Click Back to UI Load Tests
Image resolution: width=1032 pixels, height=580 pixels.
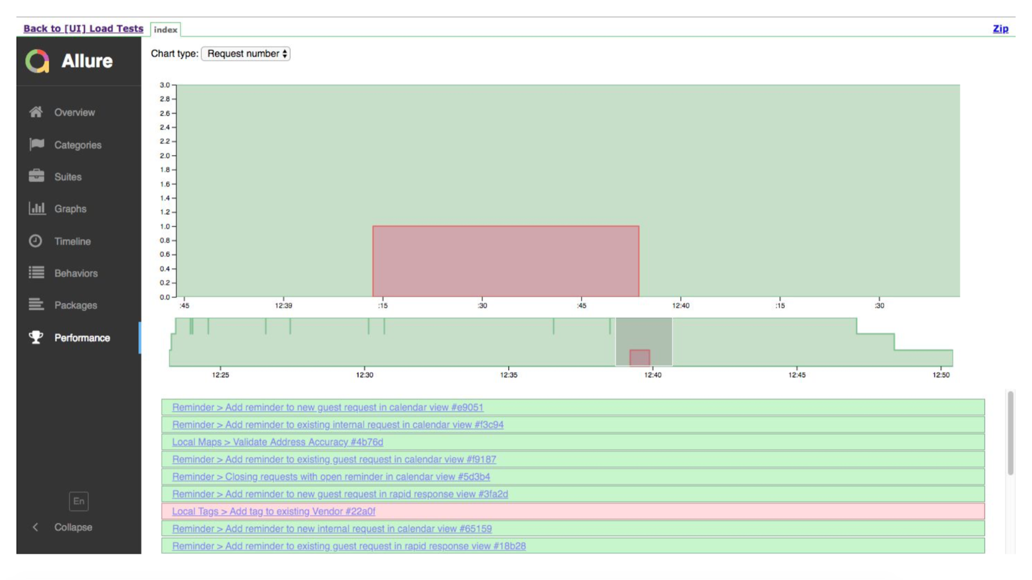[84, 28]
